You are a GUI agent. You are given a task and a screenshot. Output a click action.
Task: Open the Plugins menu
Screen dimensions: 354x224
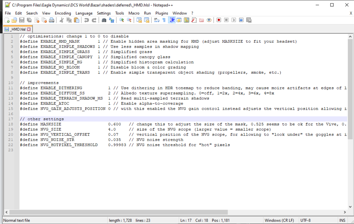[x=162, y=13]
